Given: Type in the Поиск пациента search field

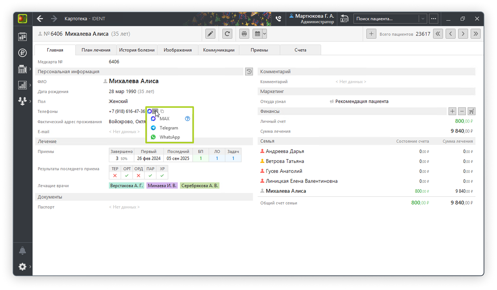Looking at the screenshot, I should coord(386,19).
